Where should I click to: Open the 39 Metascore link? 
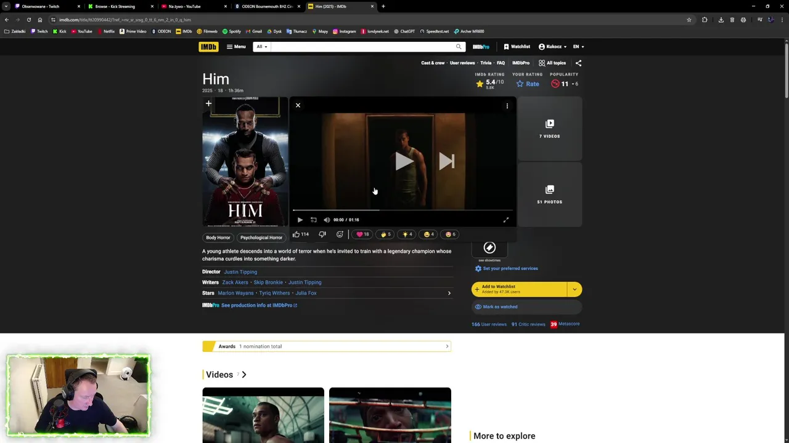(565, 324)
